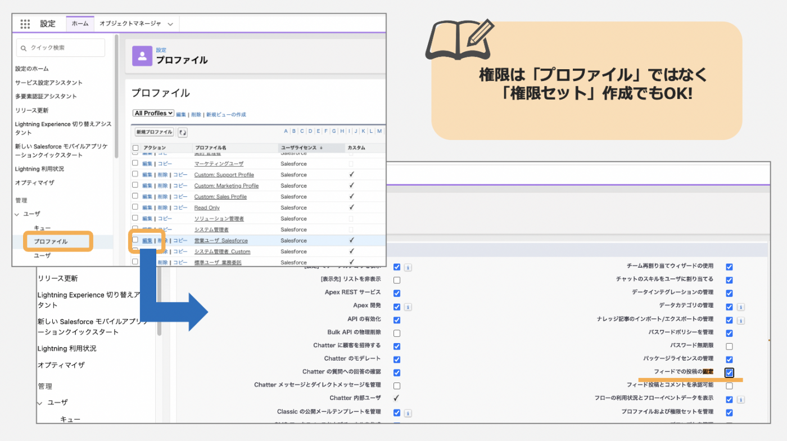Open the オブジェクトマネージャ tab

[130, 24]
